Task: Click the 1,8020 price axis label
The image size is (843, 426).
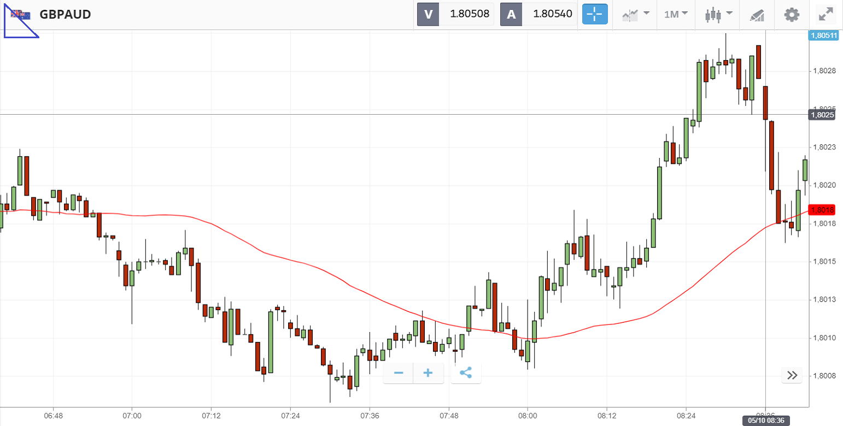Action: [x=823, y=185]
